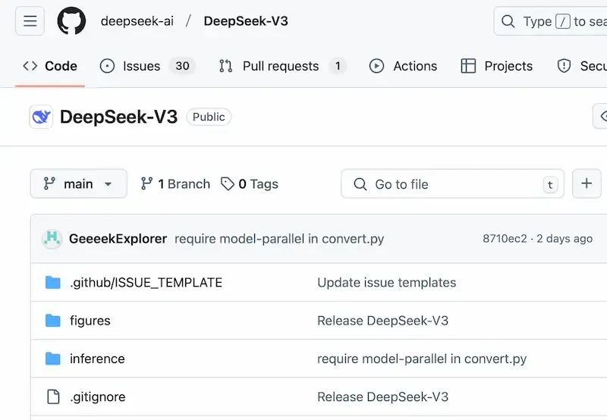Viewport: 607px width, 420px height.
Task: Click the 2 days ago timestamp
Action: (565, 239)
